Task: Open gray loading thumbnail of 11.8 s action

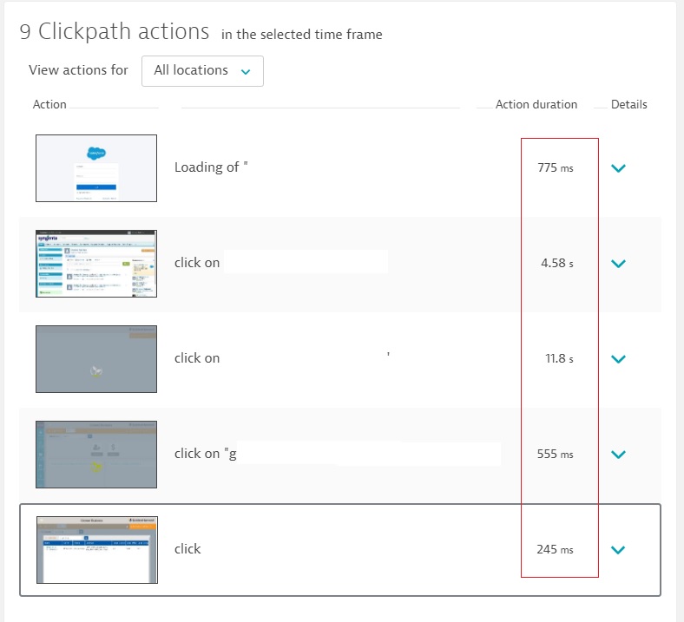Action: click(96, 359)
